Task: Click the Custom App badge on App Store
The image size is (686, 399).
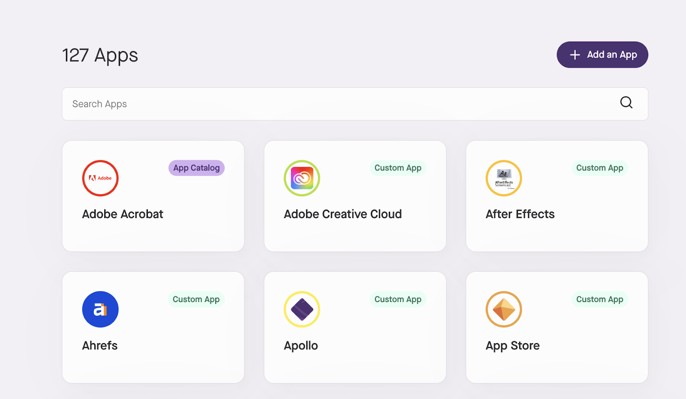Action: click(x=599, y=299)
